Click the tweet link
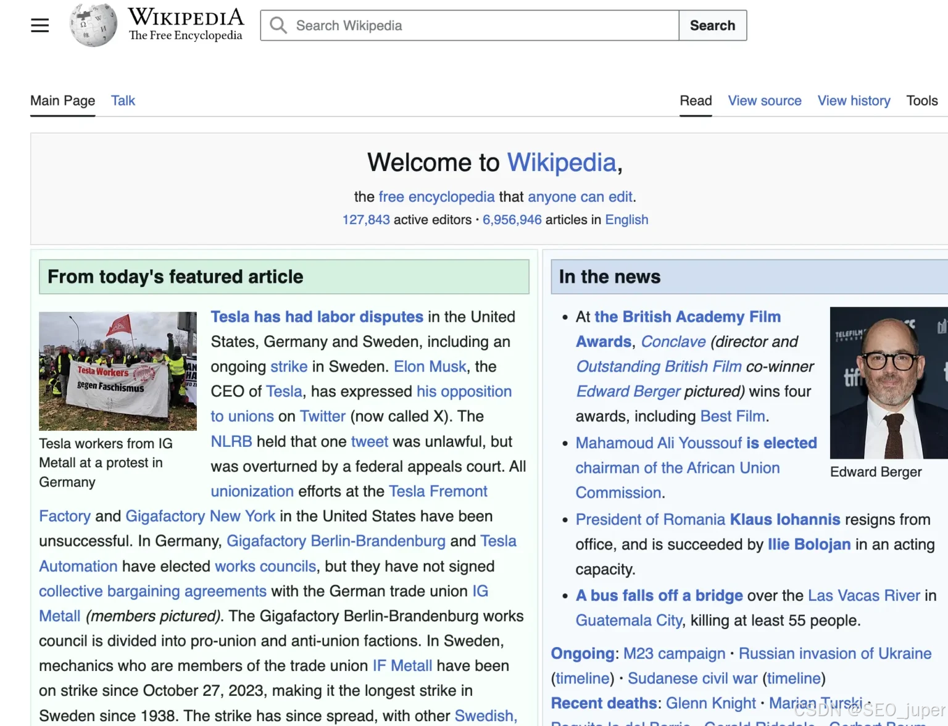 (x=370, y=441)
